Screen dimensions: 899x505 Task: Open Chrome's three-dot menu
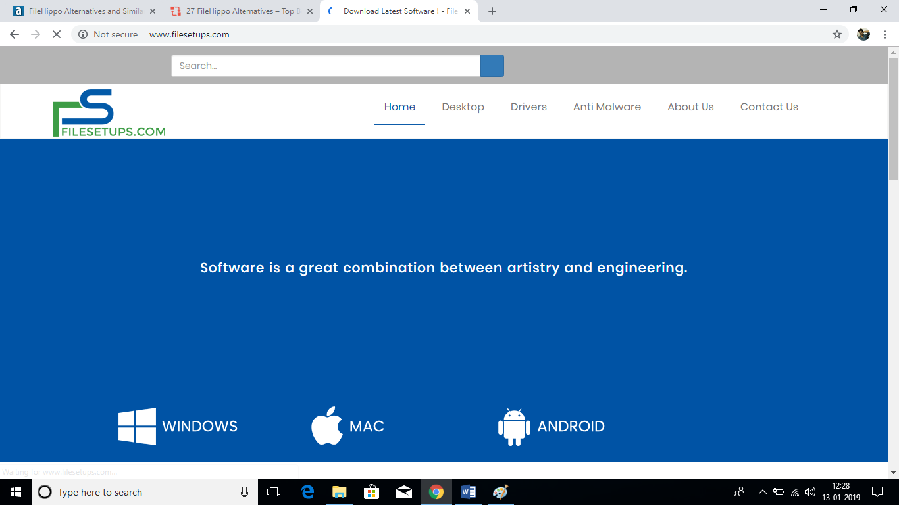[885, 34]
